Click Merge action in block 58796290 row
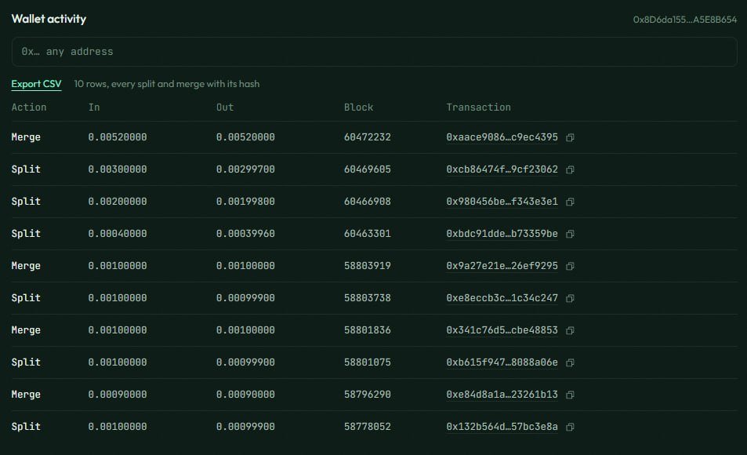This screenshot has width=747, height=455. point(26,395)
